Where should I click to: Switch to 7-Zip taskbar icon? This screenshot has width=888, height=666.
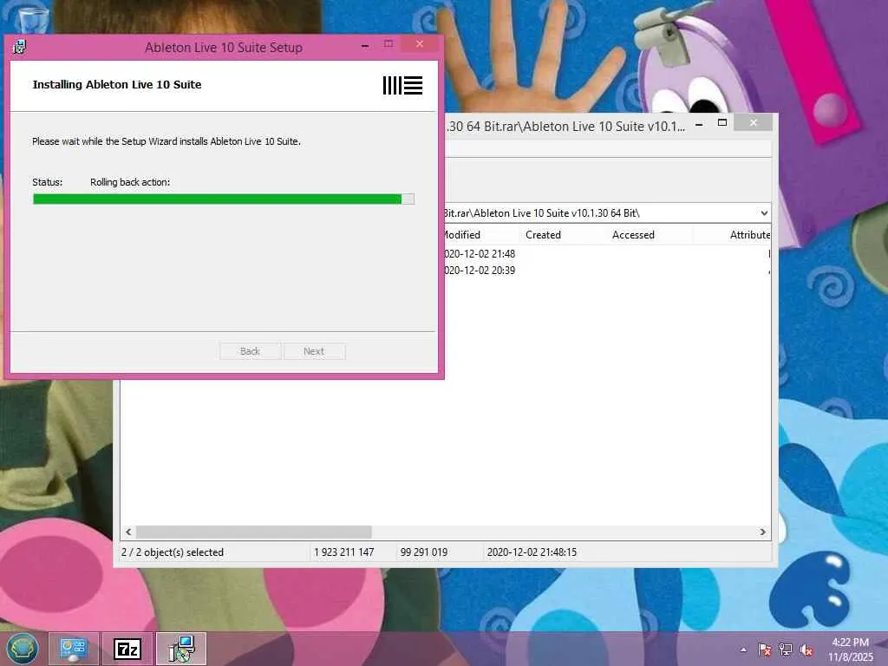pos(127,649)
